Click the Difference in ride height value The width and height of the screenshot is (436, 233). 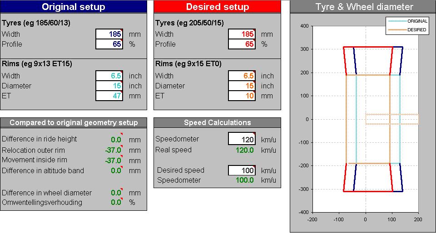click(116, 140)
